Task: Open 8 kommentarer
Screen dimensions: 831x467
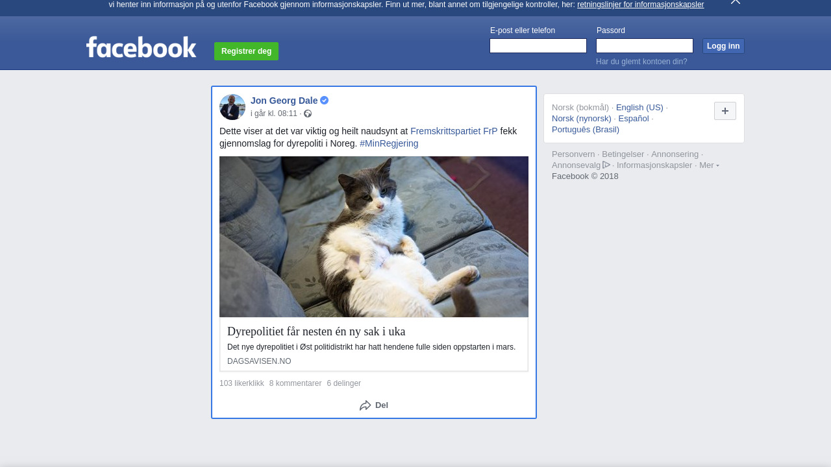Action: coord(295,383)
